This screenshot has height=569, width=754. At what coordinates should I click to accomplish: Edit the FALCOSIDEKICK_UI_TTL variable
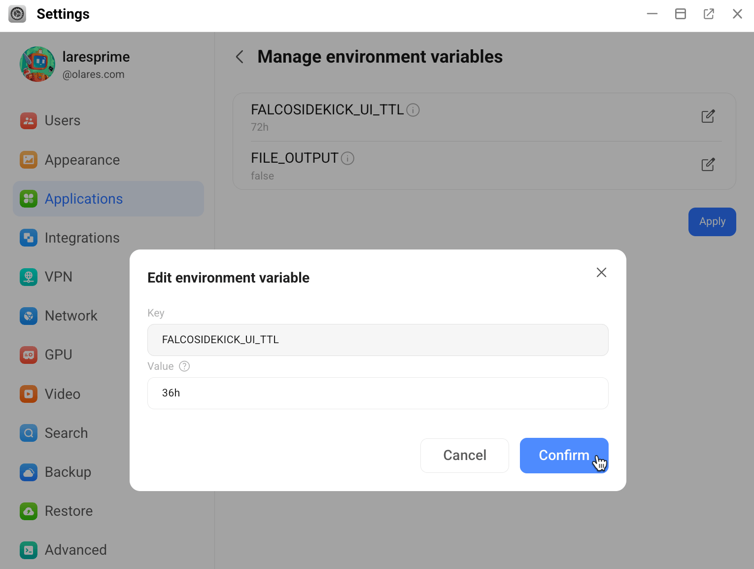708,116
